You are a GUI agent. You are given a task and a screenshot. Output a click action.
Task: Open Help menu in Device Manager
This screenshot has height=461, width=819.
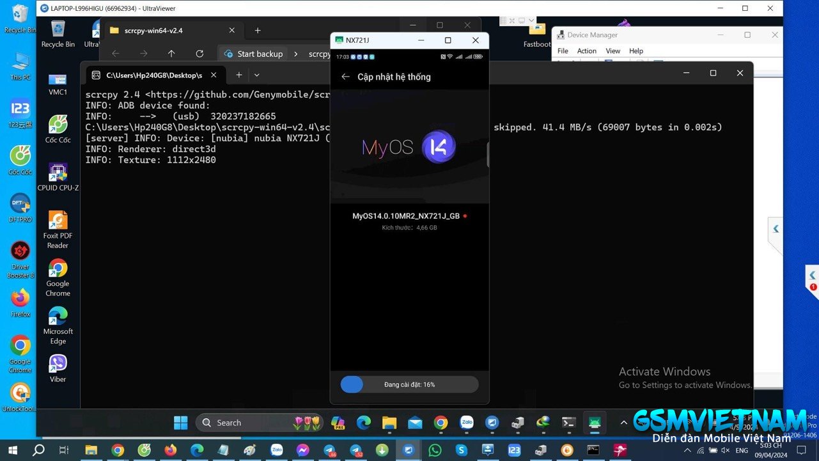click(x=636, y=51)
